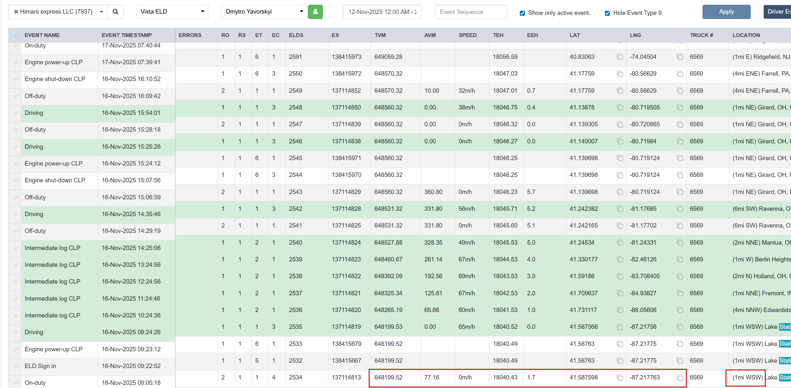791x388 pixels.
Task: Copy latitude 41.587598 via its copy icon
Action: [x=620, y=377]
